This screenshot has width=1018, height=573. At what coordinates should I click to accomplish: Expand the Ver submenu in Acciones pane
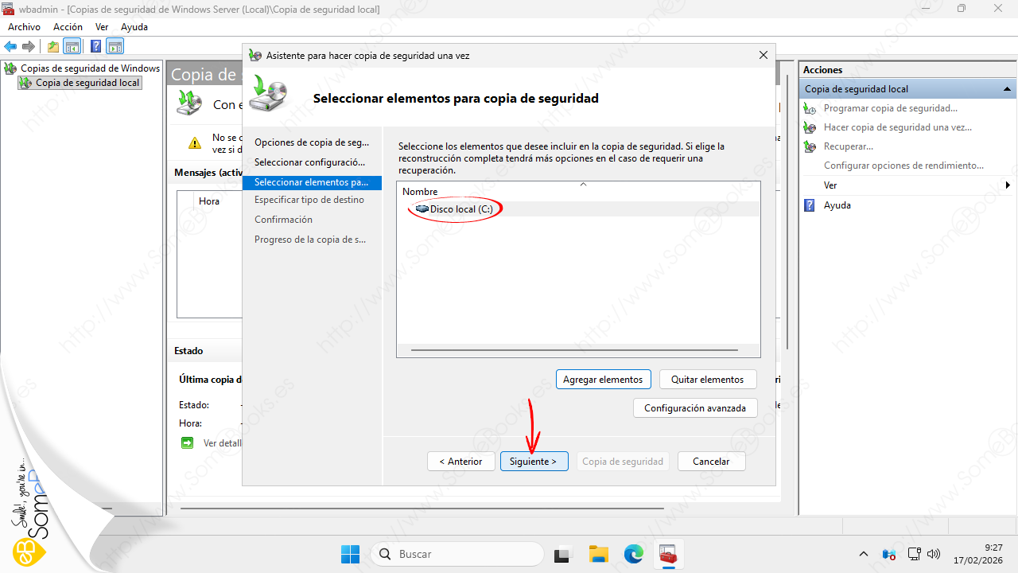1008,185
